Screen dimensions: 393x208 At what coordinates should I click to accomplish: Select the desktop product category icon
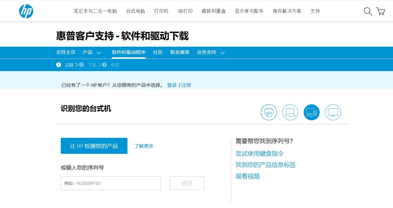coord(311,112)
